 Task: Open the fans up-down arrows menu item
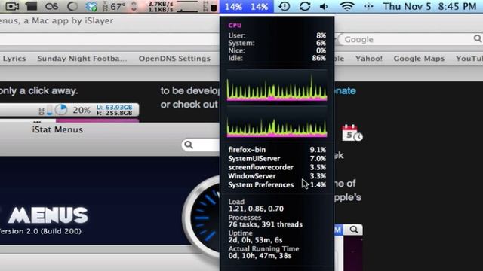pos(134,7)
